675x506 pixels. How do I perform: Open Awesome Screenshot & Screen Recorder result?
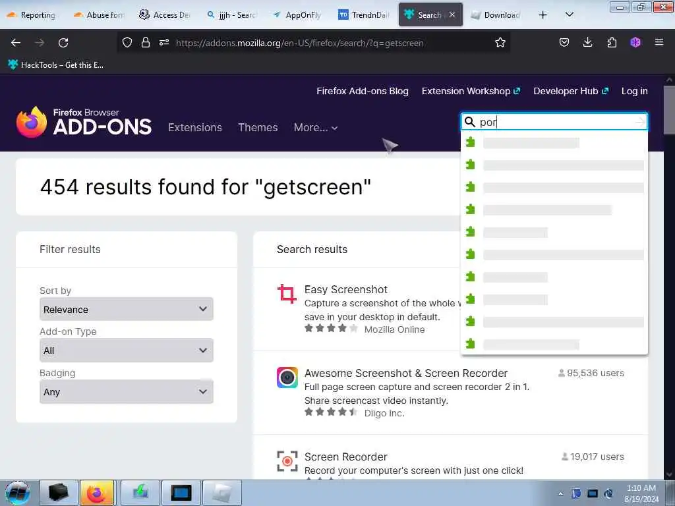point(406,373)
